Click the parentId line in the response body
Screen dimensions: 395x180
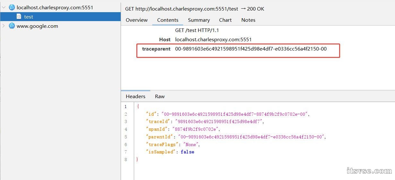tap(236, 137)
